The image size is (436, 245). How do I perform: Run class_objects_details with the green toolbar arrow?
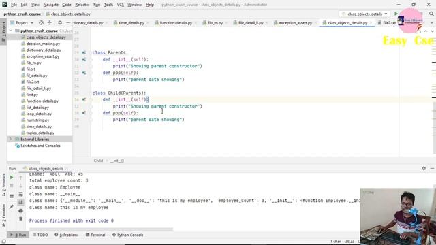click(x=396, y=14)
